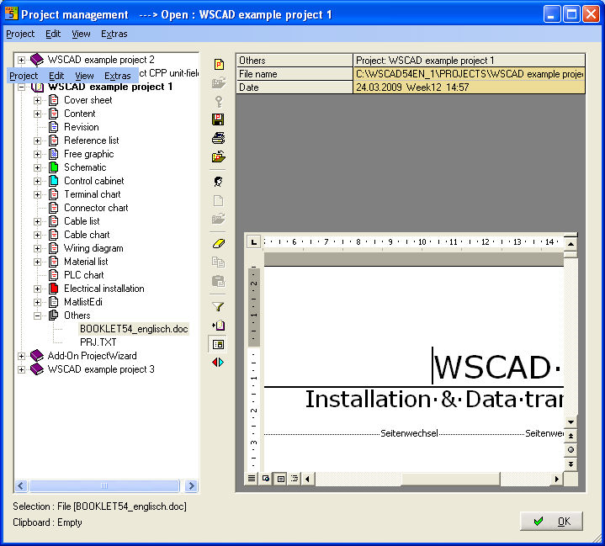Click the document preview scroll right arrow
The image size is (605, 546).
click(557, 479)
